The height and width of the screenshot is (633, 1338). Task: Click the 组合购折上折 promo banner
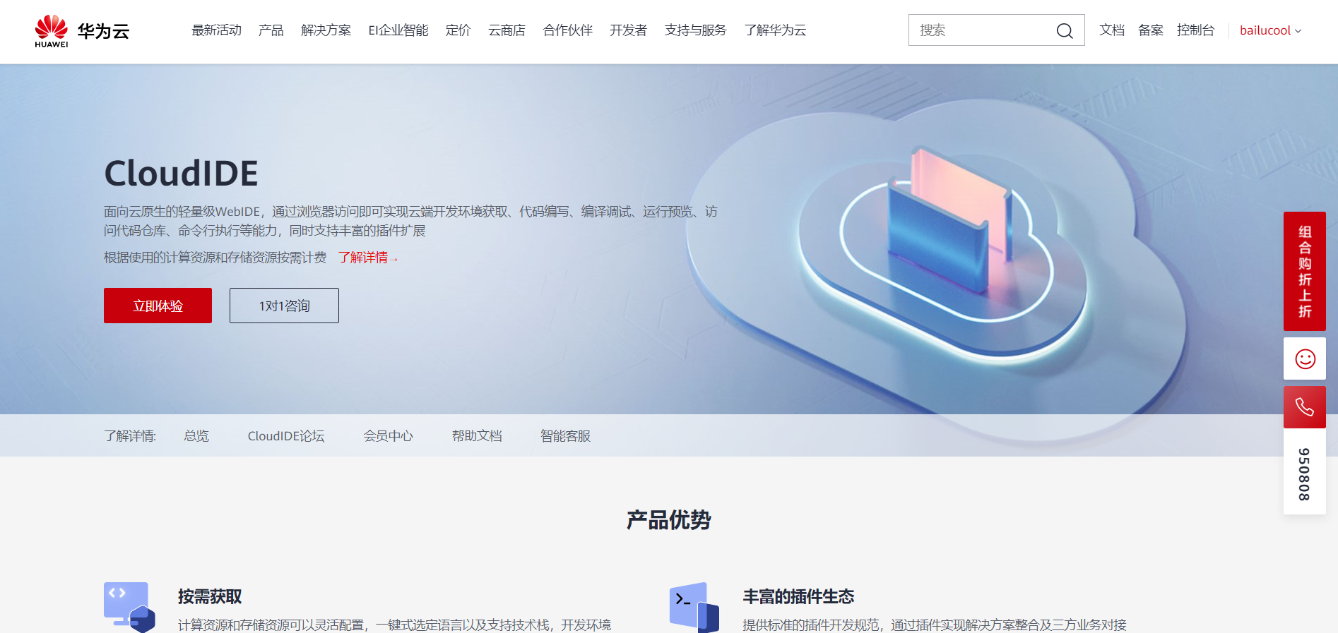1305,271
